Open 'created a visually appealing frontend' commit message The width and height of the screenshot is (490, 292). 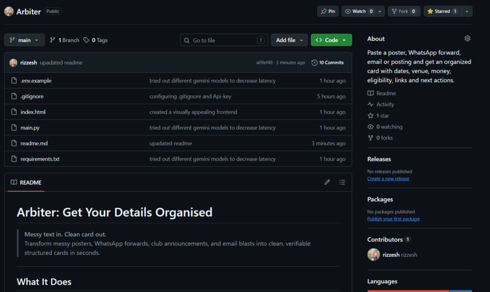pos(193,112)
